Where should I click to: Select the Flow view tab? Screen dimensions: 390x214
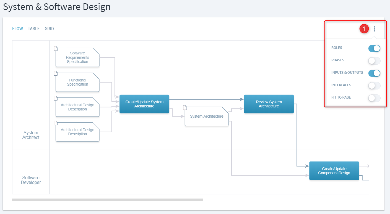coord(17,29)
